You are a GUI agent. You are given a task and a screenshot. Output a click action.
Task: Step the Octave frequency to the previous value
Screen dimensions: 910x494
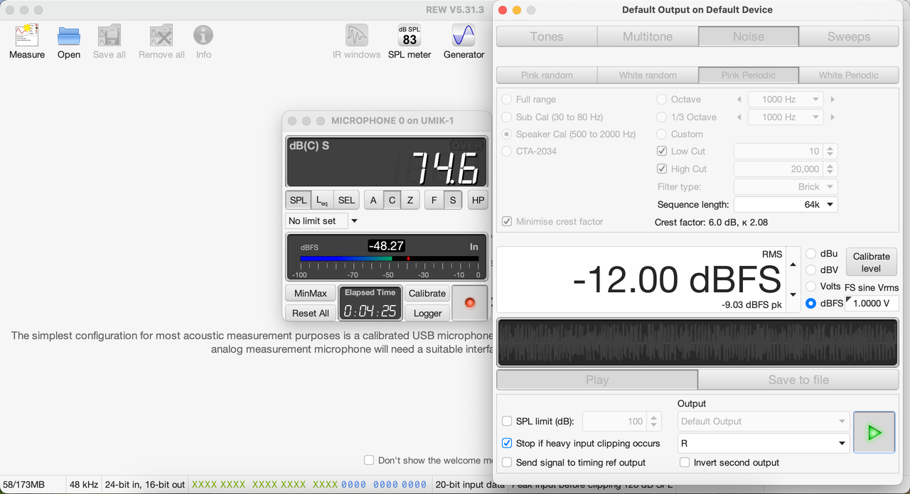tap(739, 100)
